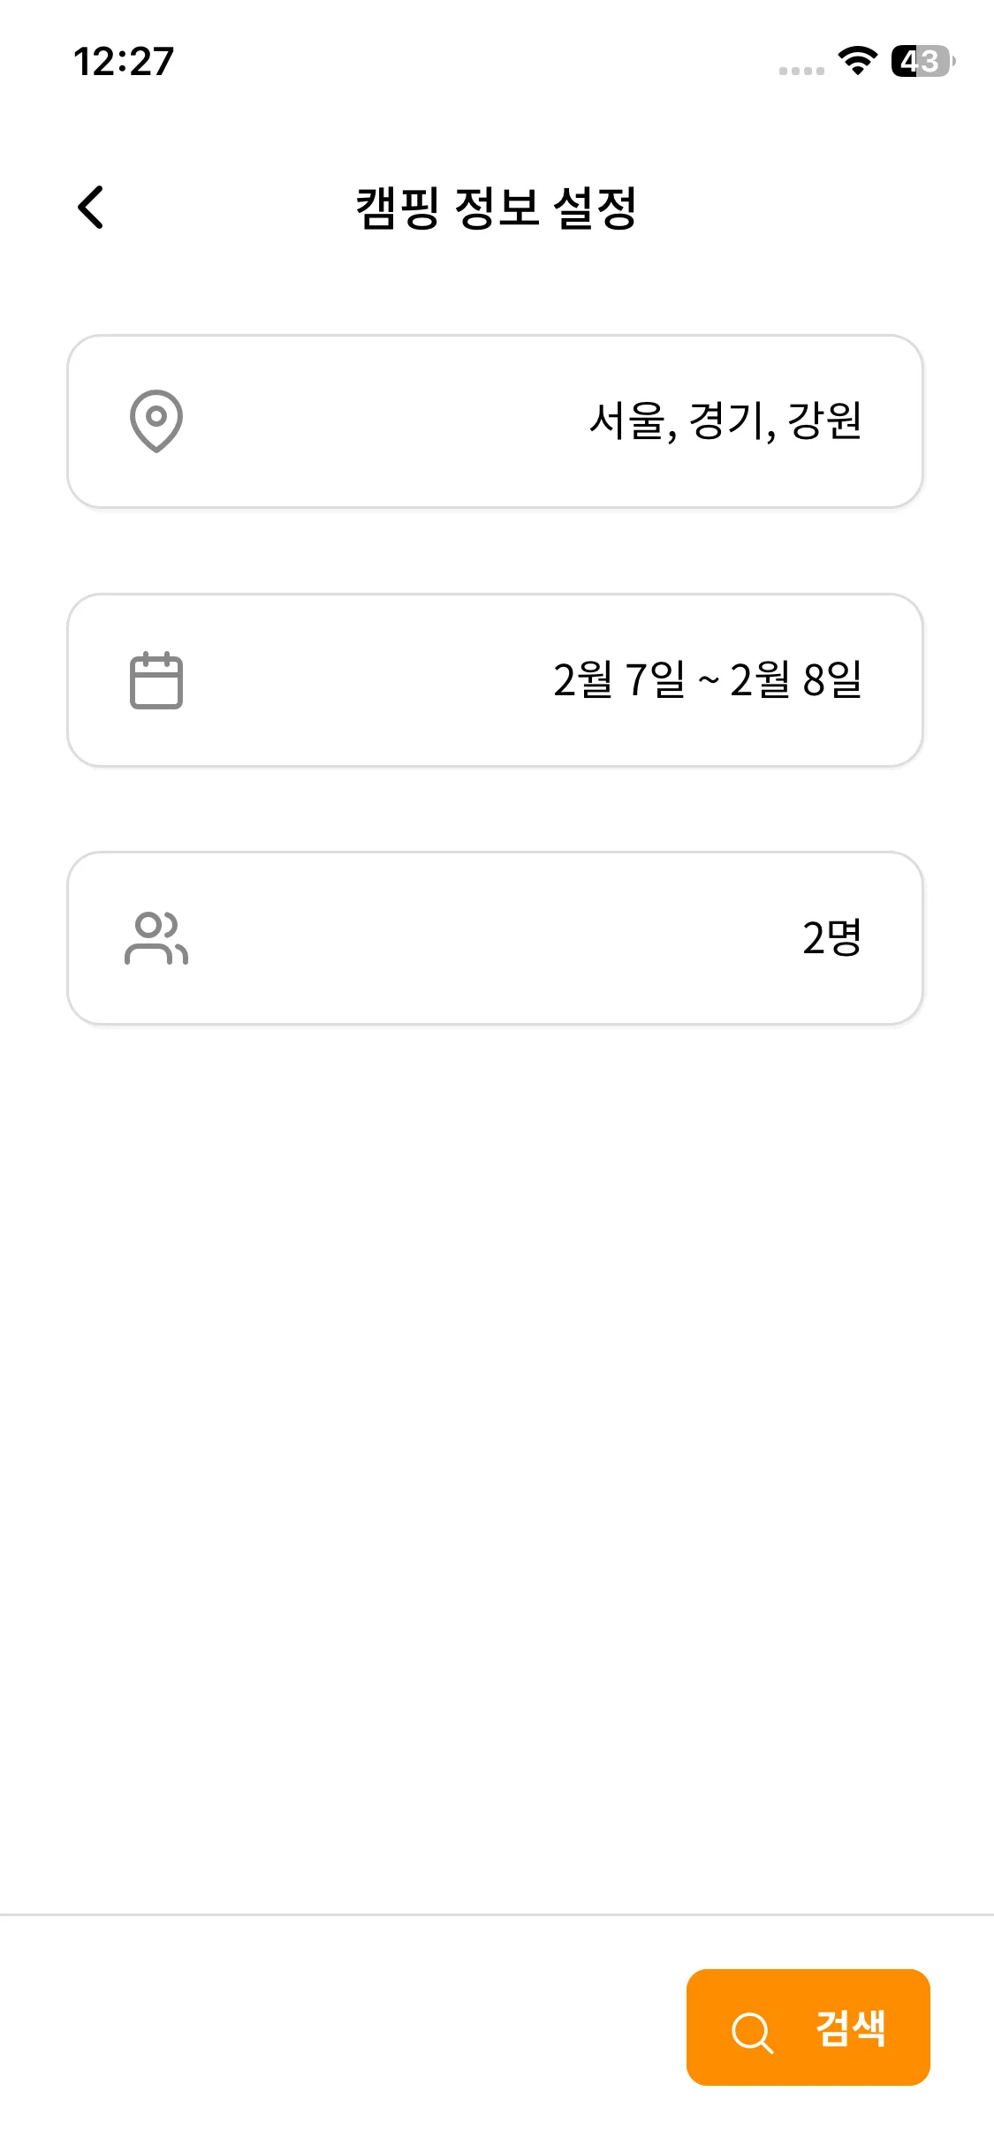Tap the Wi-Fi status icon
Screen dimensions: 994x2152
pos(856,61)
